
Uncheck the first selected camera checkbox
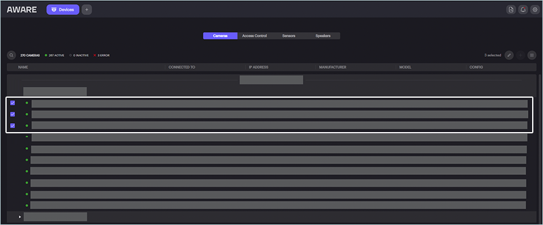pos(13,103)
